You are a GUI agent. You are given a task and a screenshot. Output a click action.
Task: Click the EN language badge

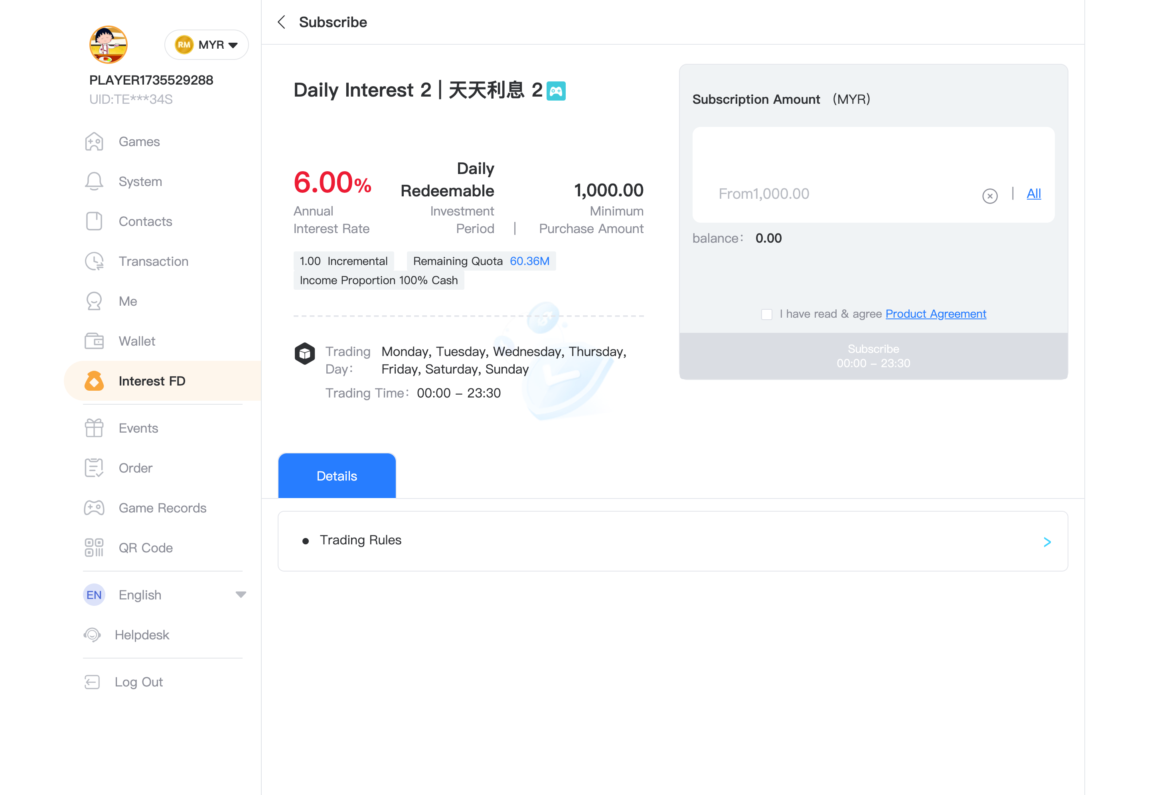tap(94, 595)
